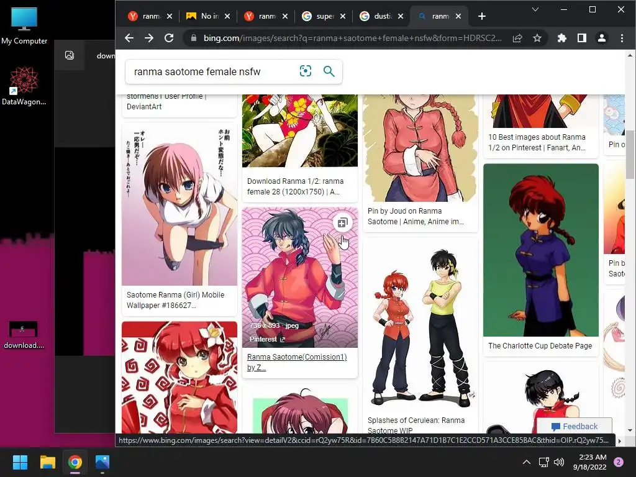Open the 'Ranma Saotome(Comission1) by Z...' link
This screenshot has height=477, width=636.
click(x=296, y=362)
